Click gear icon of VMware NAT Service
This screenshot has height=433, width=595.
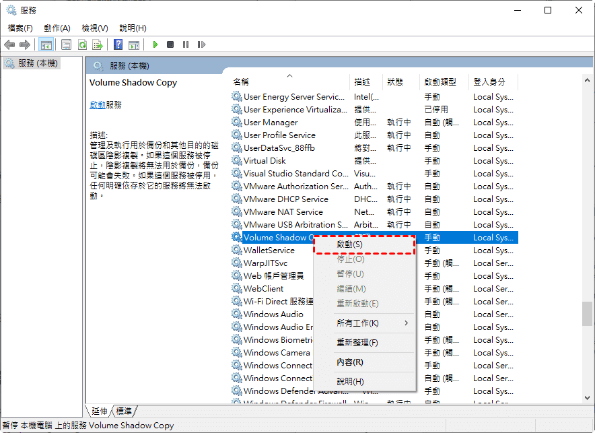[237, 211]
